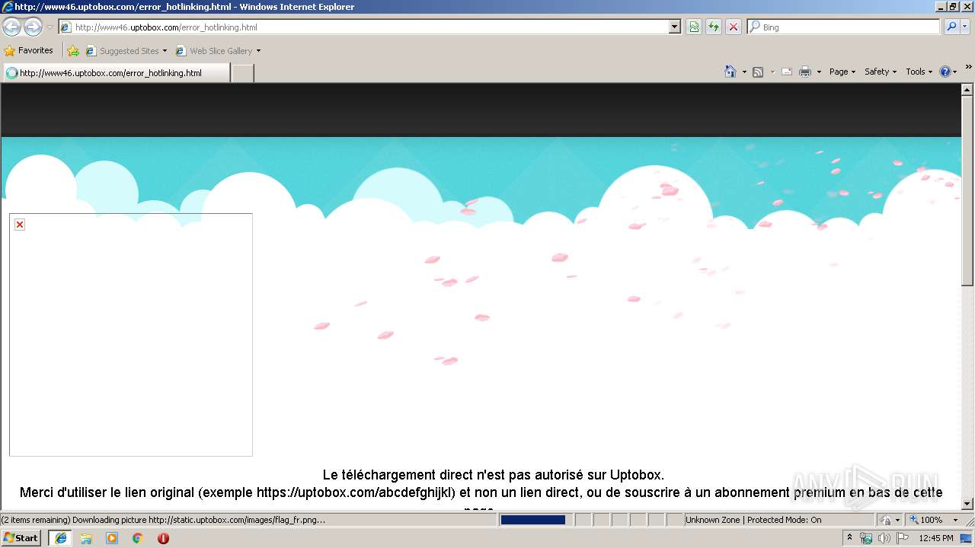Stop loading with the red X icon

pyautogui.click(x=733, y=27)
